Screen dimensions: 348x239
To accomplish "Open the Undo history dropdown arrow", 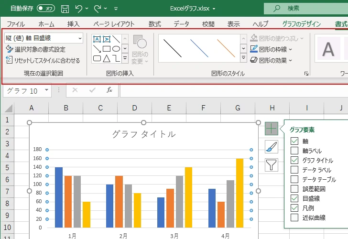I will pyautogui.click(x=87, y=9).
